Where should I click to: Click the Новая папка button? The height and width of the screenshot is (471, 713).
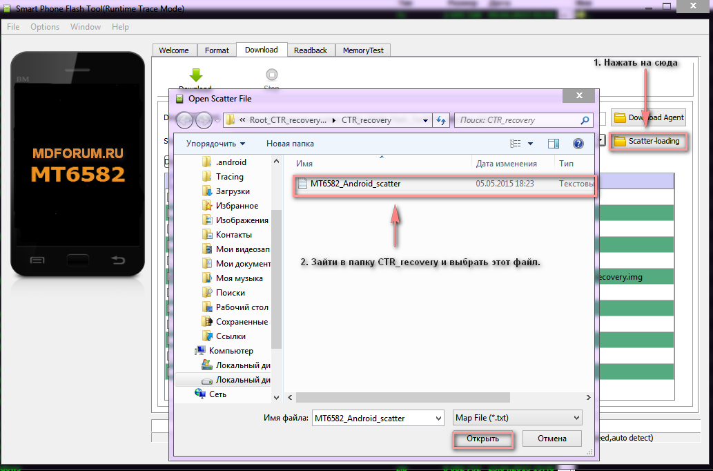(290, 144)
